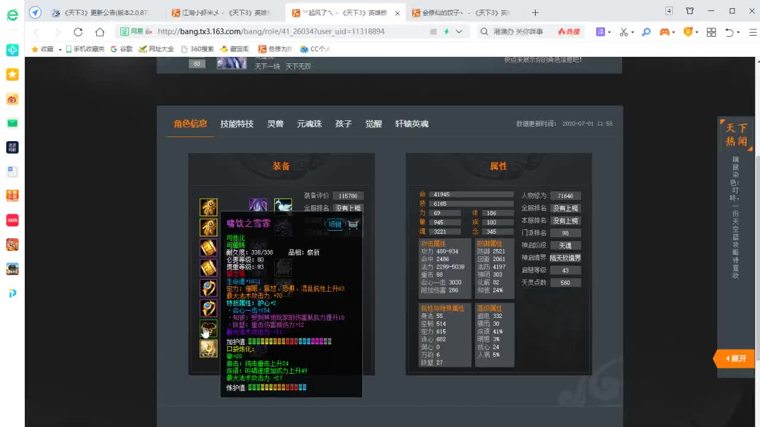The width and height of the screenshot is (760, 427).
Task: Click inside the address bar URL field
Action: pos(267,32)
